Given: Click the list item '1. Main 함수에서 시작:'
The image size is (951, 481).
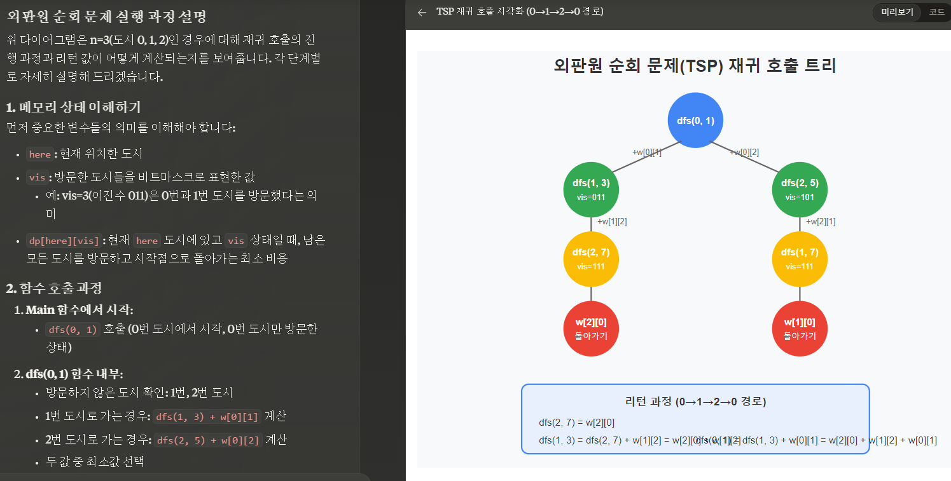Looking at the screenshot, I should pos(73,310).
